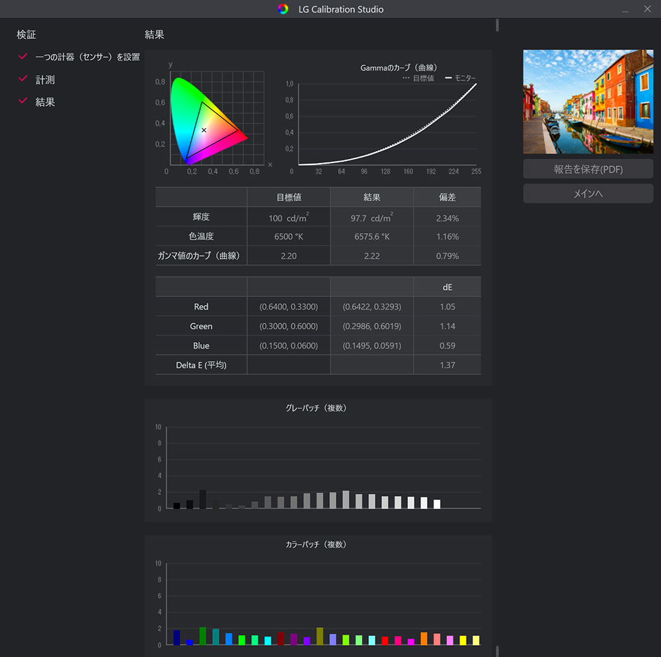
Task: Click the vertical scrollbar handle at top
Action: 497,25
